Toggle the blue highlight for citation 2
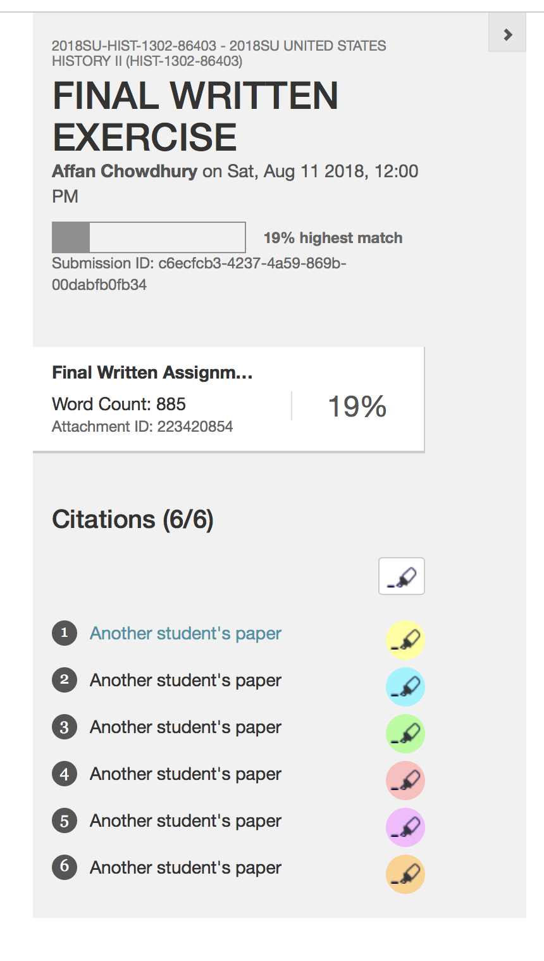Image resolution: width=544 pixels, height=961 pixels. pos(405,686)
